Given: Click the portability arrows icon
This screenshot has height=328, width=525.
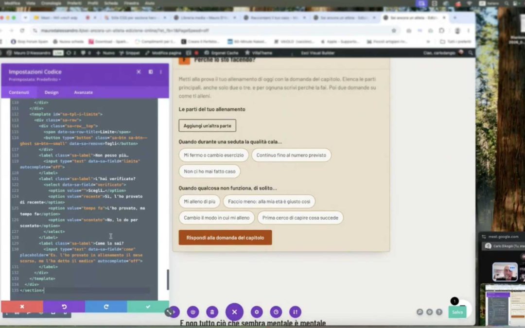Looking at the screenshot, I should point(295,312).
